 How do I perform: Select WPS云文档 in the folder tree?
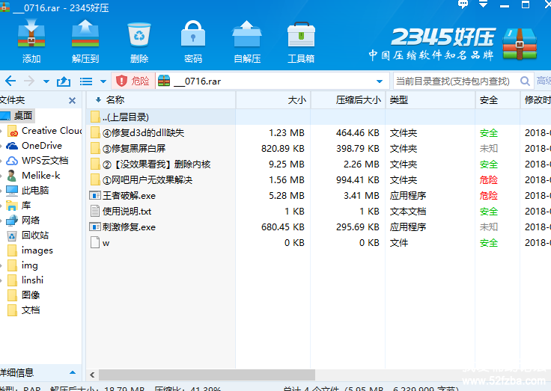[x=37, y=161]
